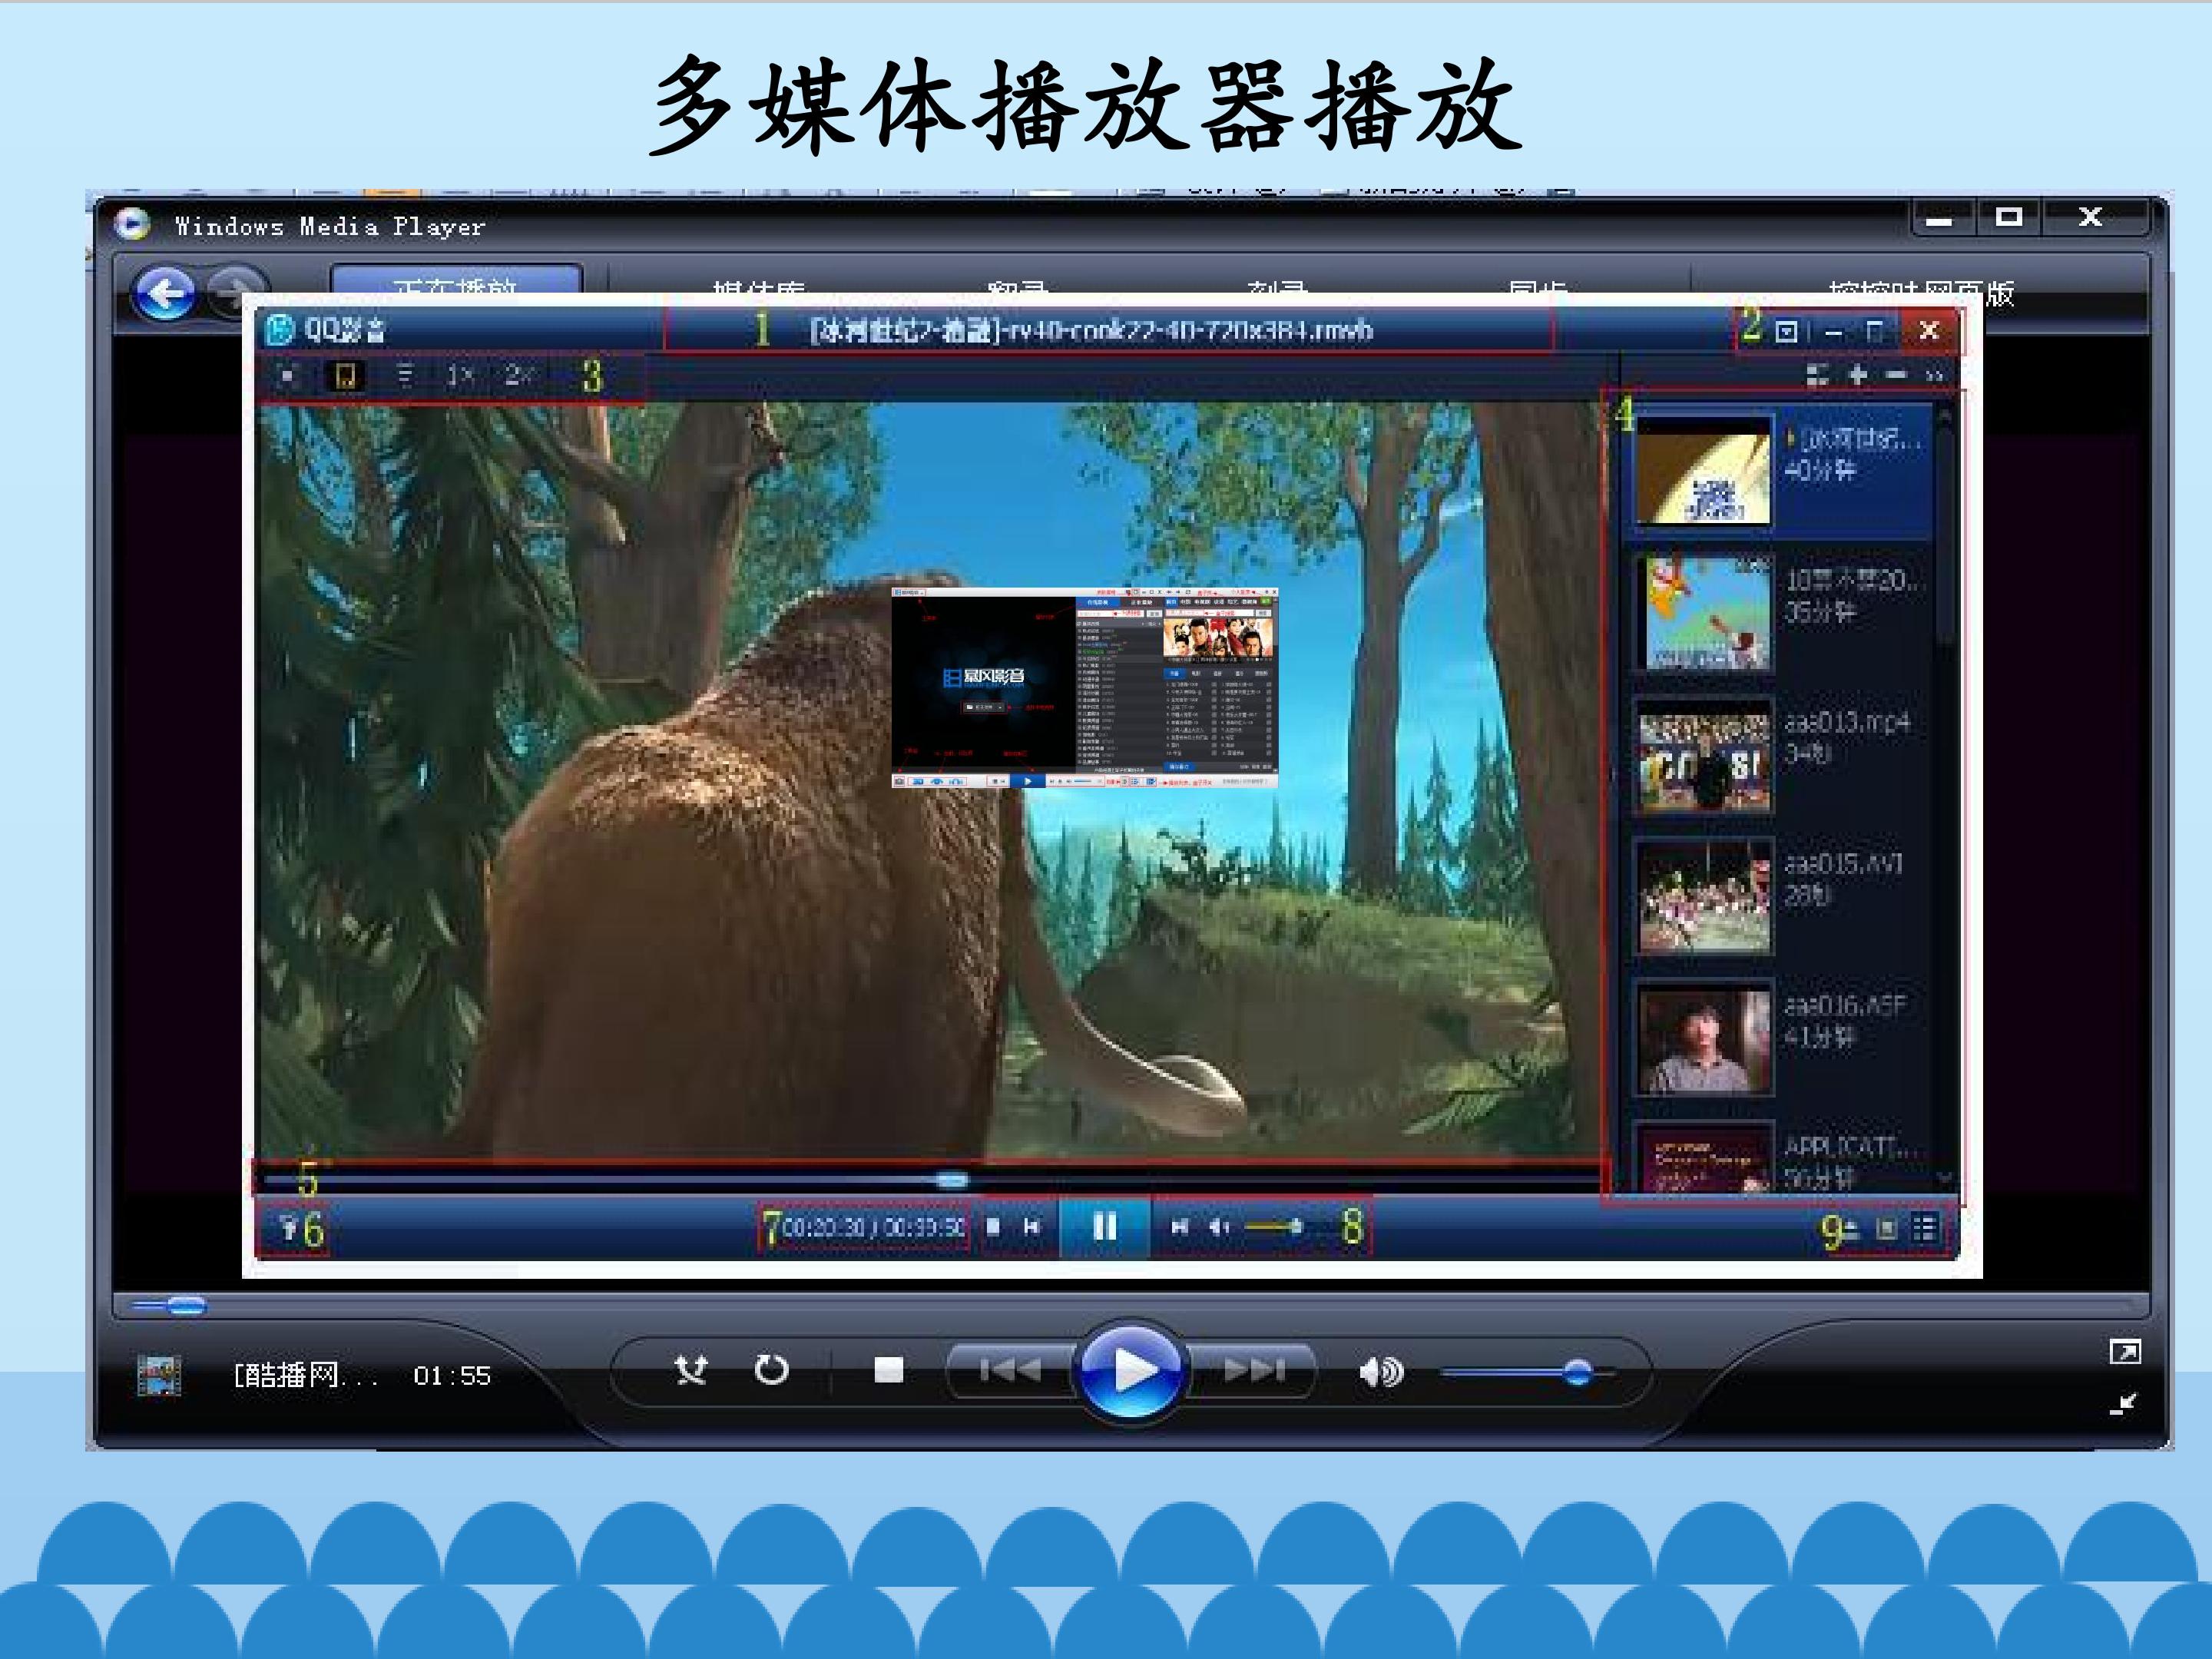The height and width of the screenshot is (1659, 2212).
Task: Open the QQ影音 main menu dropdown icon
Action: point(1787,331)
